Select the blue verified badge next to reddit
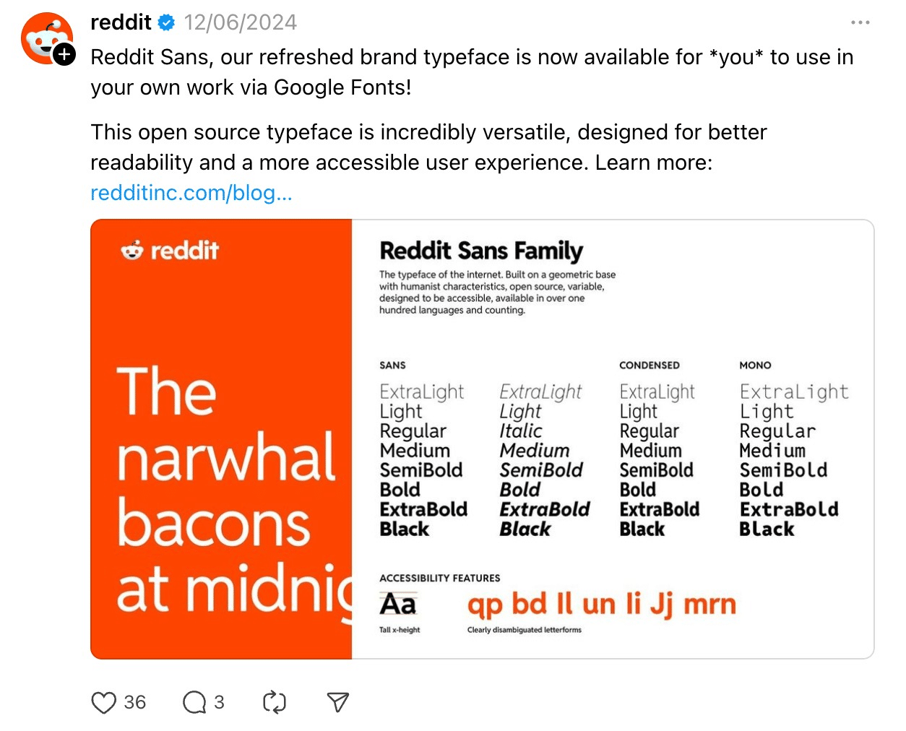 click(166, 22)
